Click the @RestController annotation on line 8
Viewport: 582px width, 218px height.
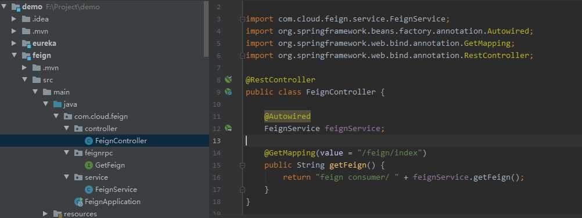click(x=280, y=79)
